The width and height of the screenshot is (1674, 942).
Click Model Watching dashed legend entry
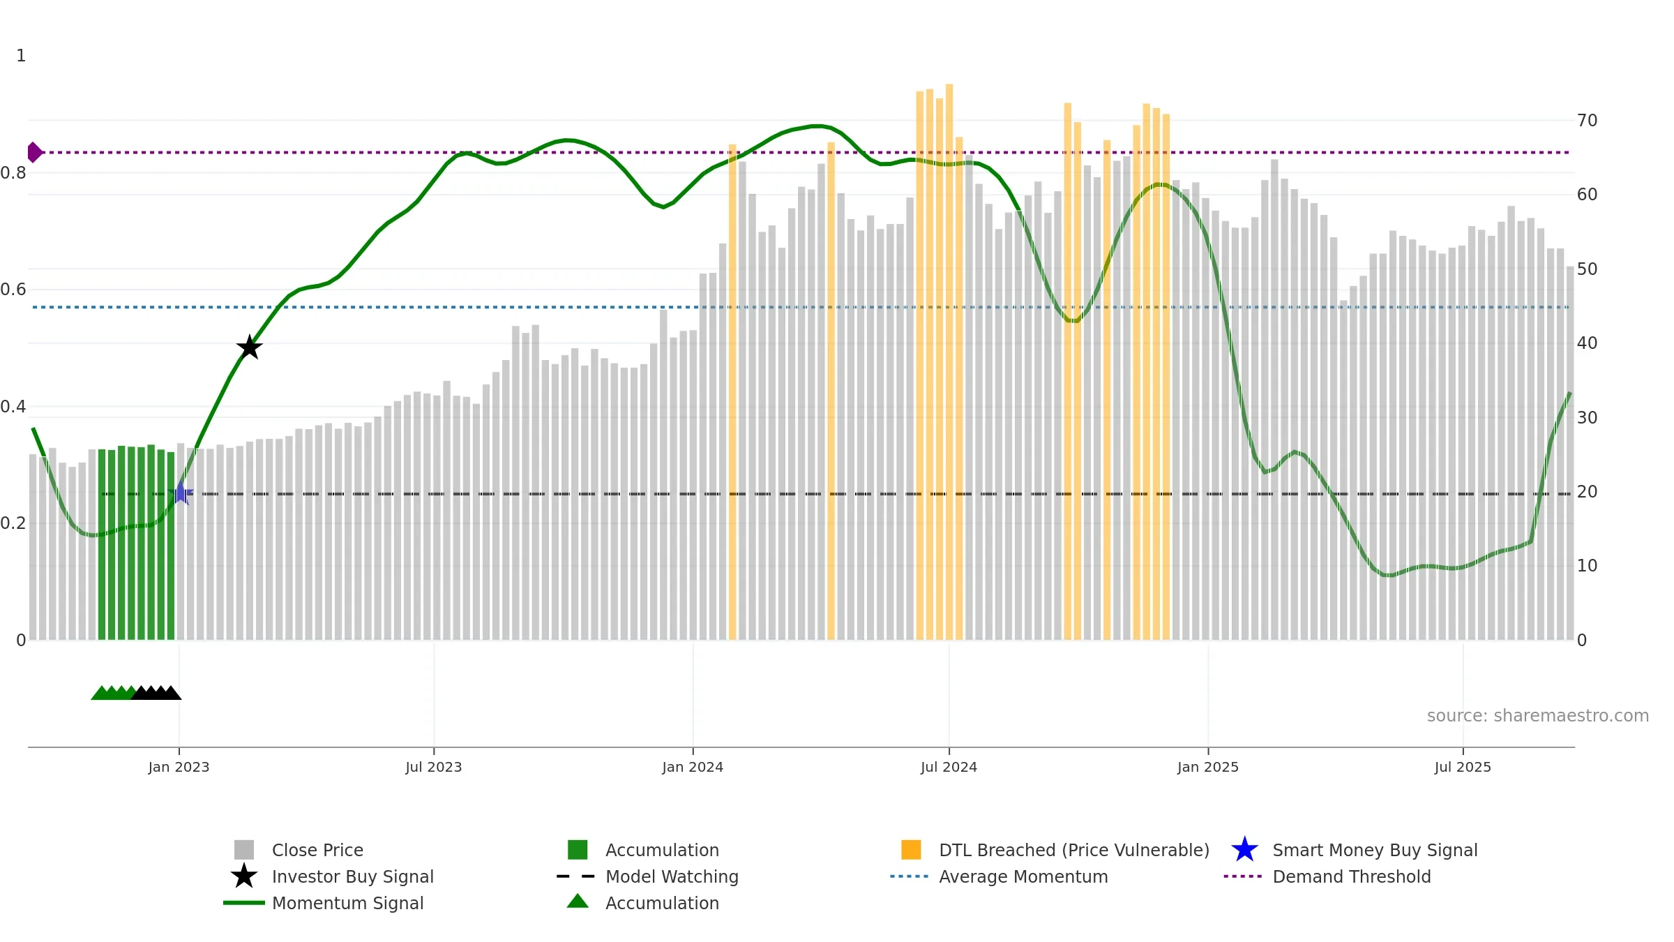pyautogui.click(x=647, y=876)
